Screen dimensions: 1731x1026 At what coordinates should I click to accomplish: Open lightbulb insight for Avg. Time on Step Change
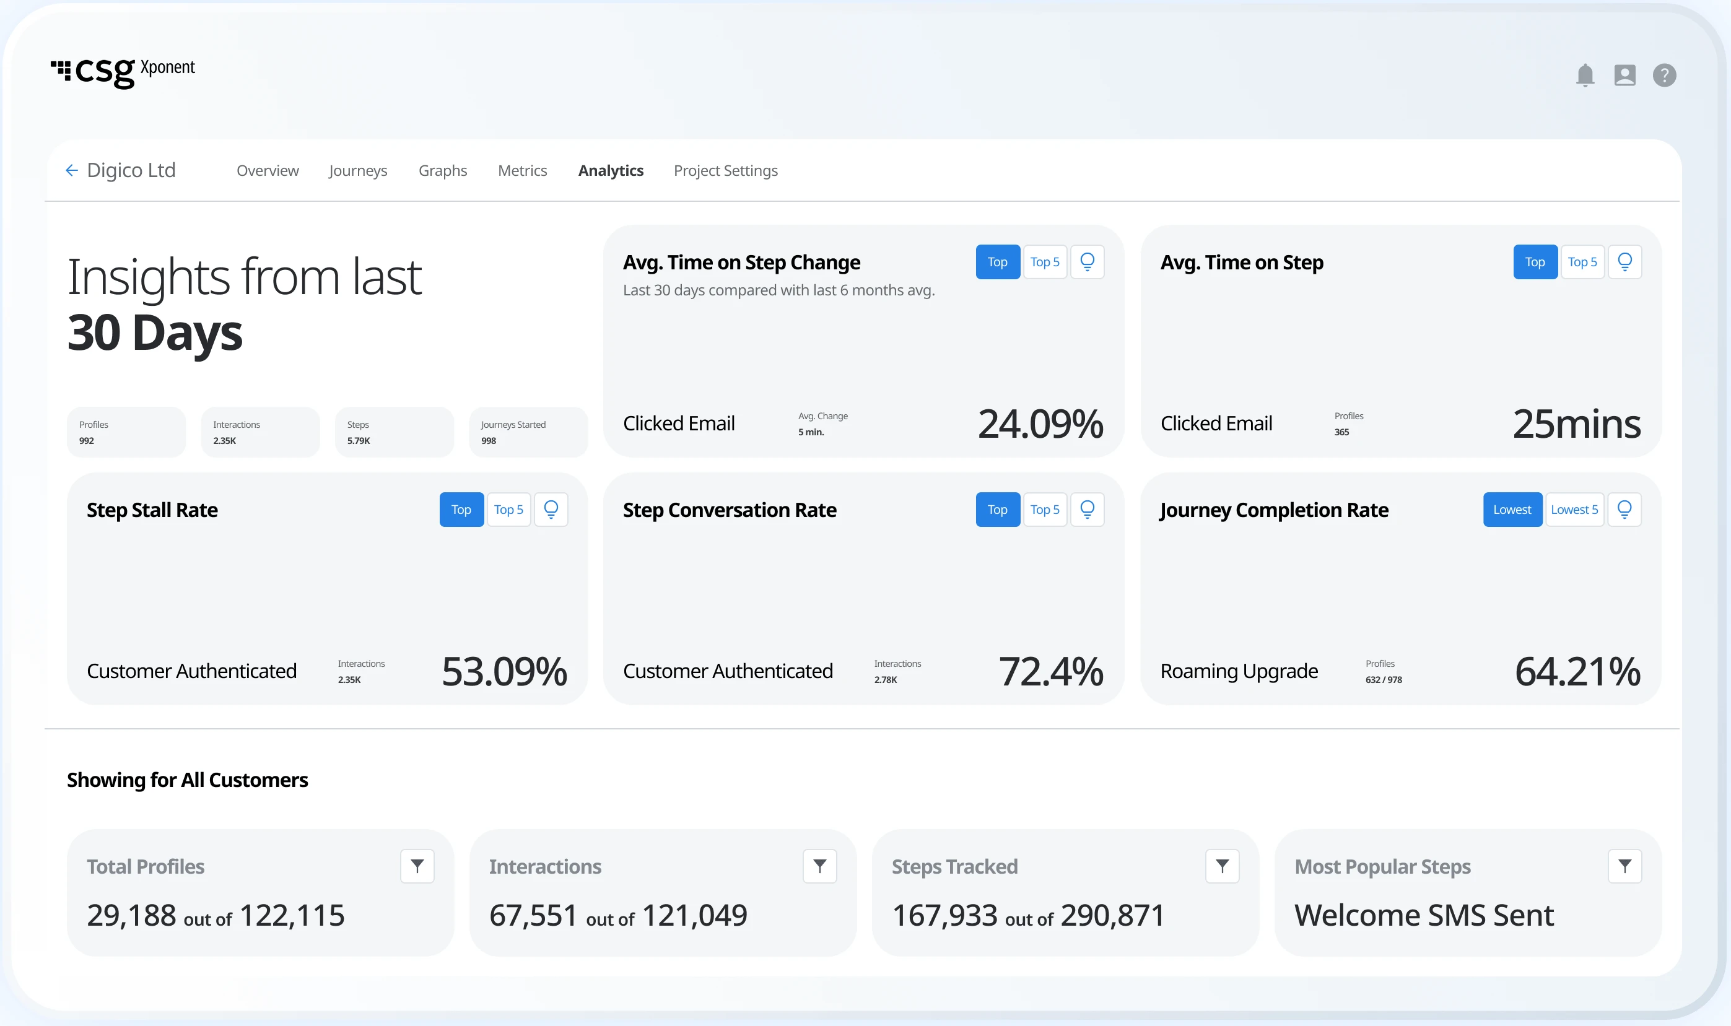click(x=1087, y=262)
